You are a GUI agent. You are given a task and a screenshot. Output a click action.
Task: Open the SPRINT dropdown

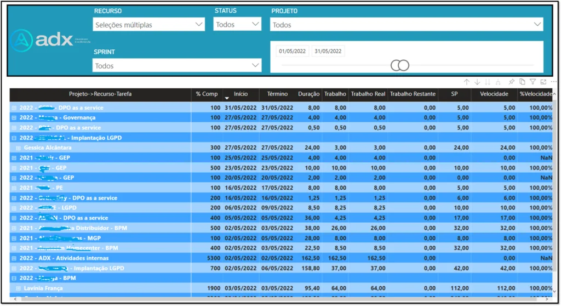coord(176,66)
